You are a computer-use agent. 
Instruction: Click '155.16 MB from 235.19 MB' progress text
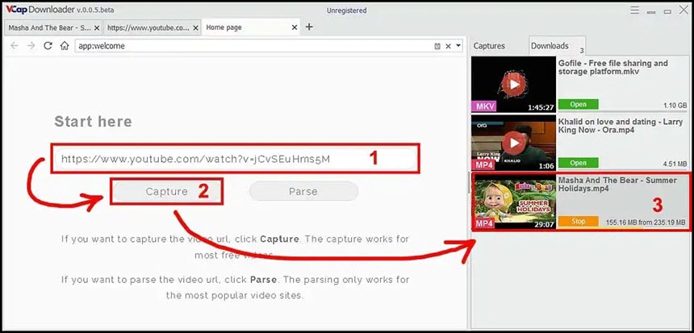tap(646, 223)
